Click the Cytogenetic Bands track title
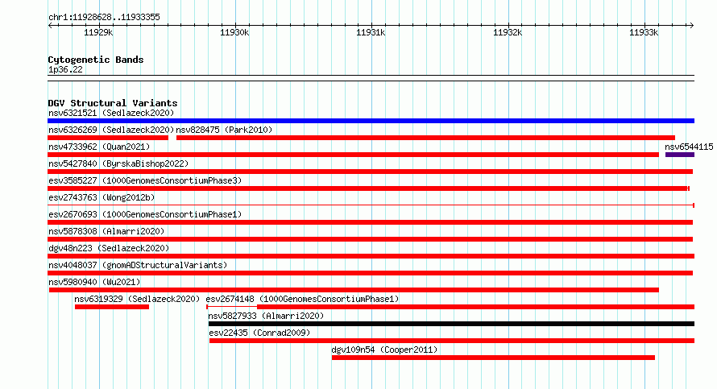 pyautogui.click(x=96, y=60)
